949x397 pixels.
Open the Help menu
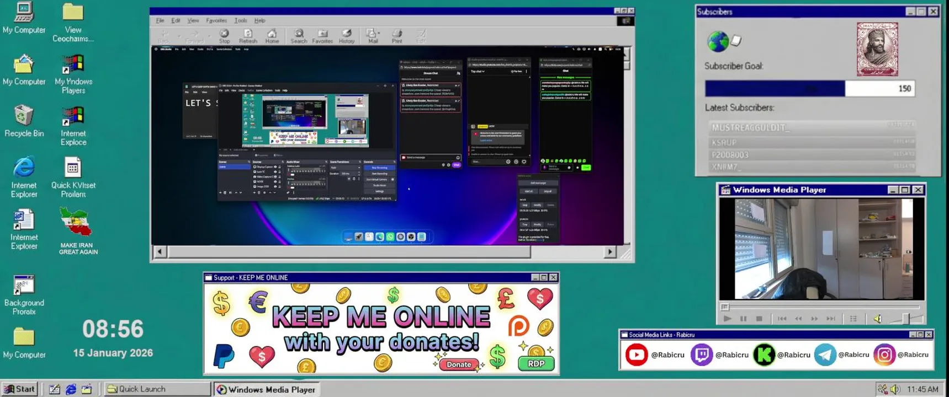[x=259, y=20]
